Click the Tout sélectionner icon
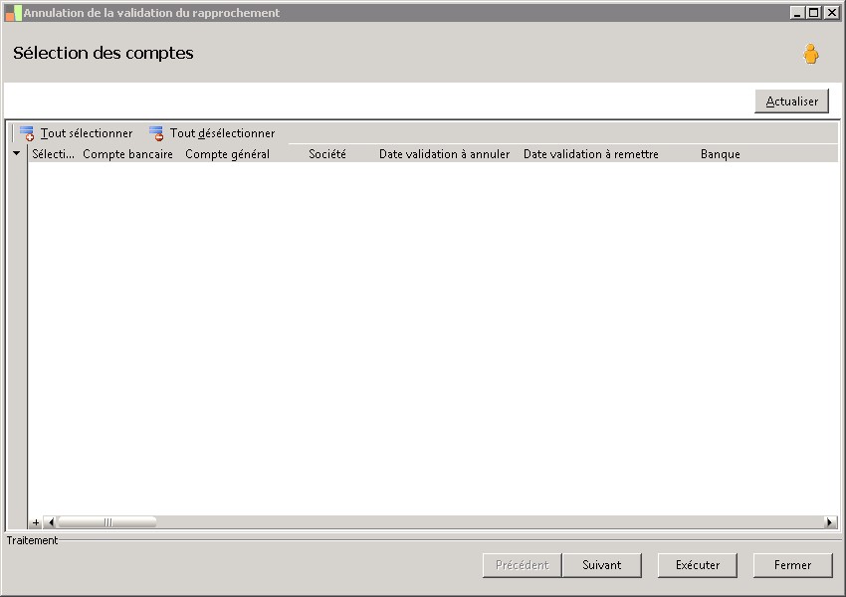The width and height of the screenshot is (846, 597). pos(27,133)
